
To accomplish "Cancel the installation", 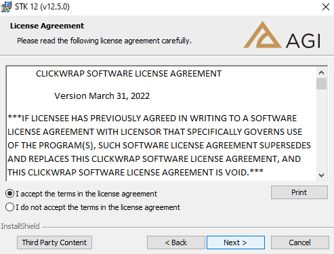I will [300, 242].
